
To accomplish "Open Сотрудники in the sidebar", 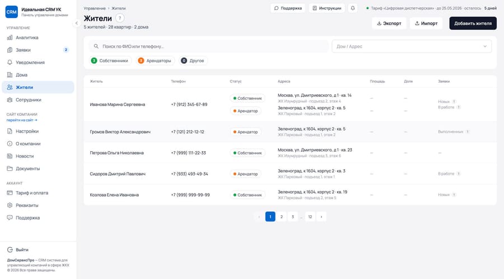I will [38, 100].
